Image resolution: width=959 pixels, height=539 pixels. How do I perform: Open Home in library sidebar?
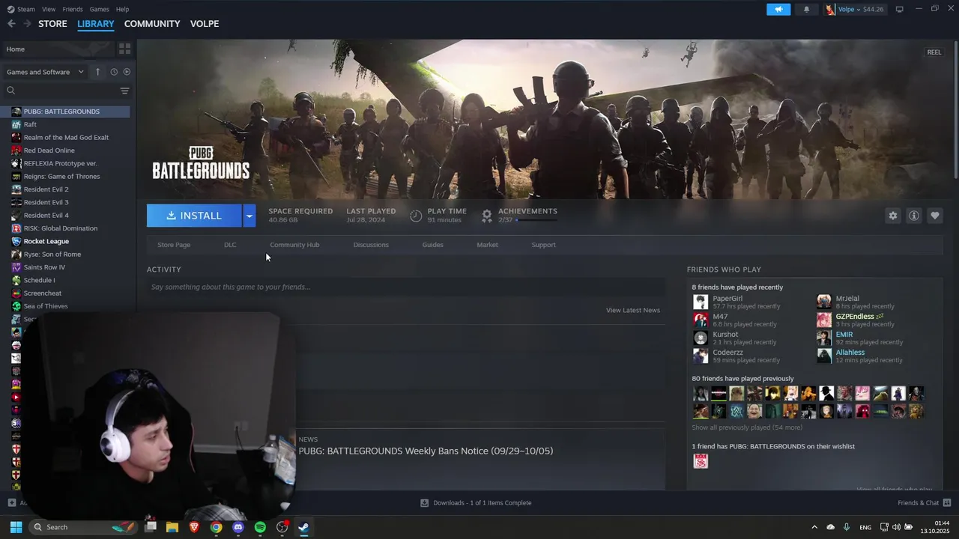58,49
